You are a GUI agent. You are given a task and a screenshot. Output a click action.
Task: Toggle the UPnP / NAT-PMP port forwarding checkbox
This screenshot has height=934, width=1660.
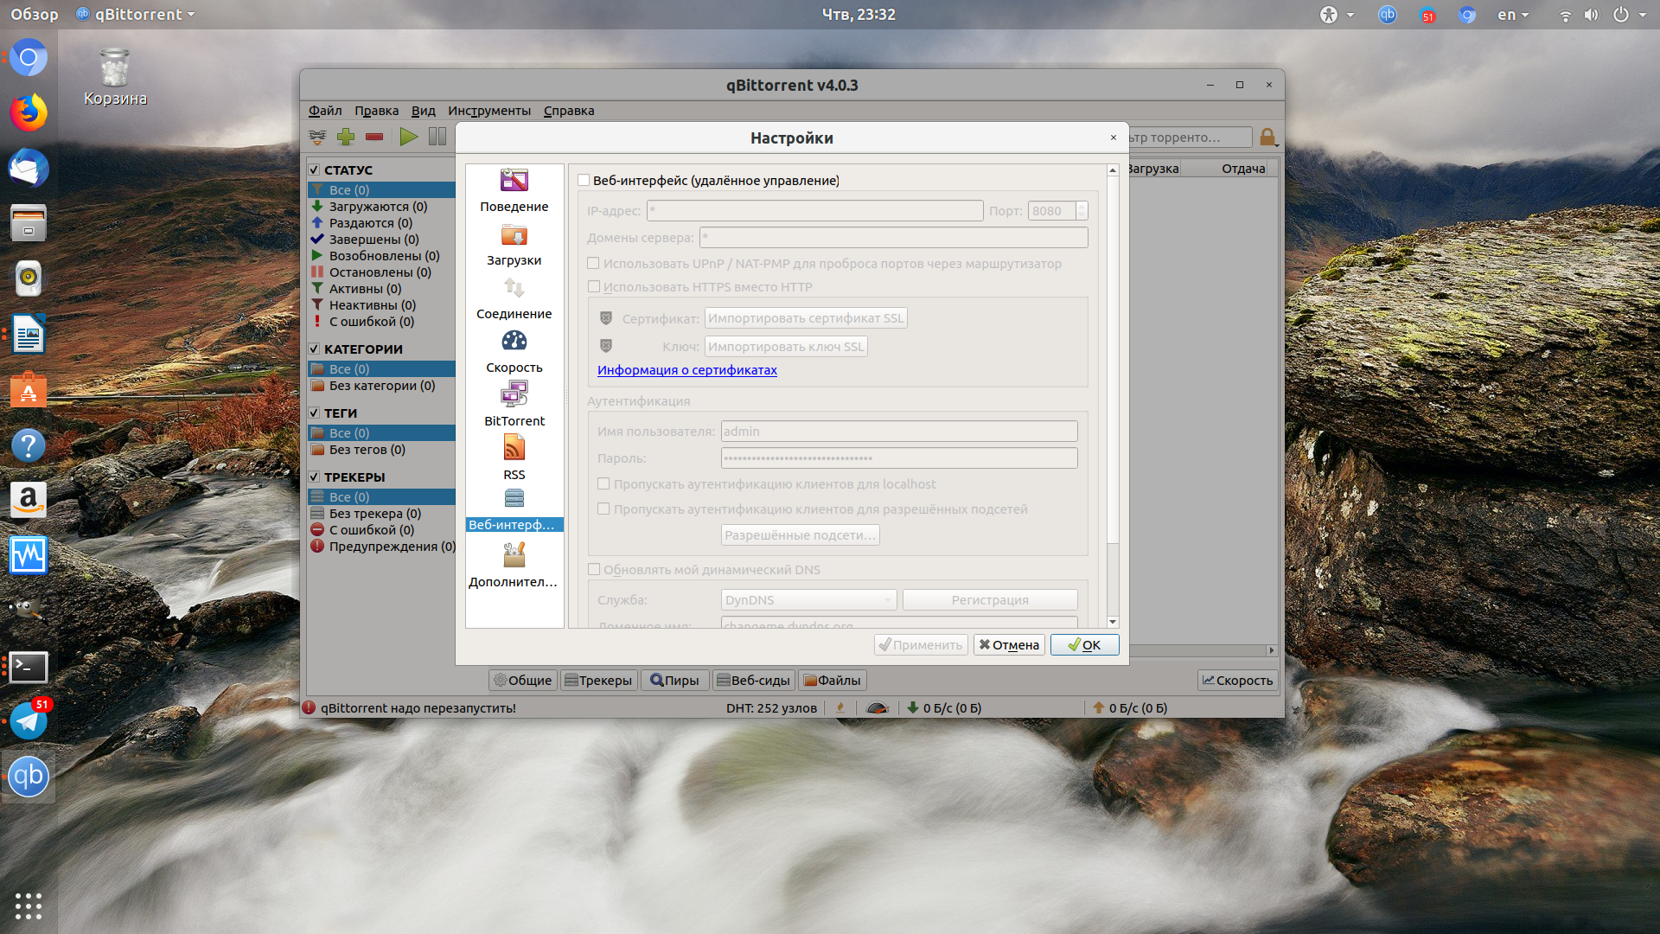click(x=593, y=264)
